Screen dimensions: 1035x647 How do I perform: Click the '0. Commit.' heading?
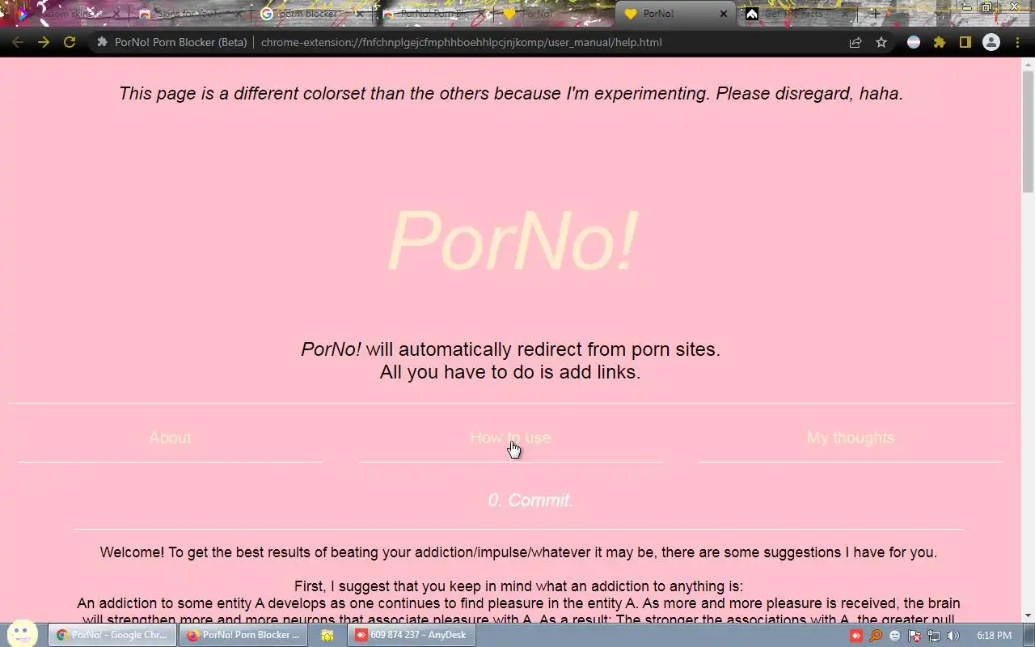coord(530,501)
